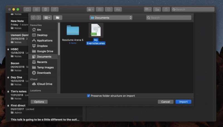The height and width of the screenshot is (127, 223).
Task: Switch Notes to gallery view icon
Action: pos(37,9)
